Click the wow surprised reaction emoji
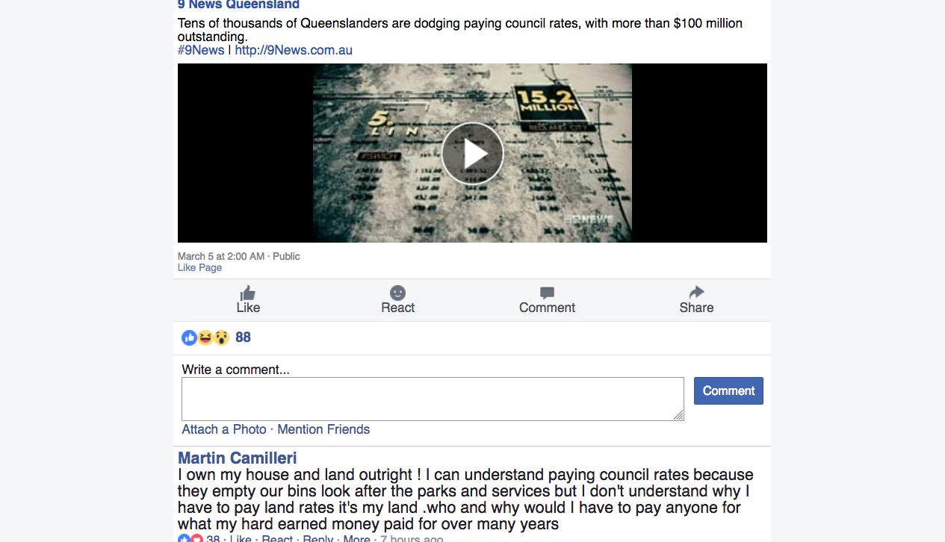Viewport: 945px width, 542px height. (x=221, y=337)
